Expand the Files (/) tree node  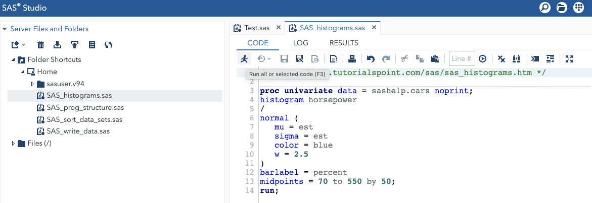point(13,144)
